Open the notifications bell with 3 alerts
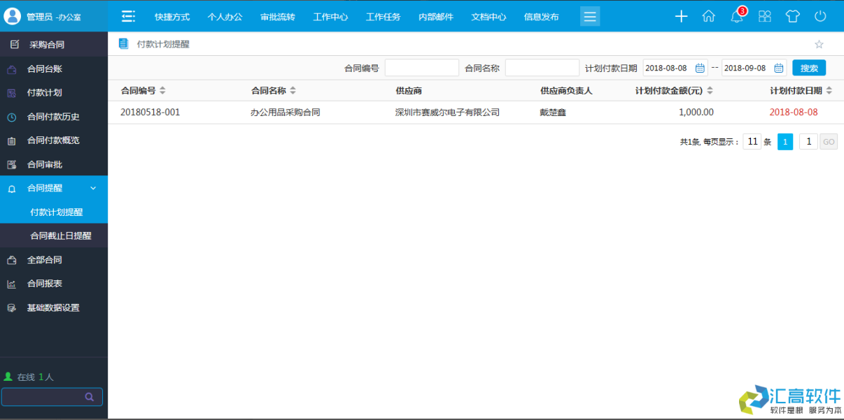 [x=737, y=15]
